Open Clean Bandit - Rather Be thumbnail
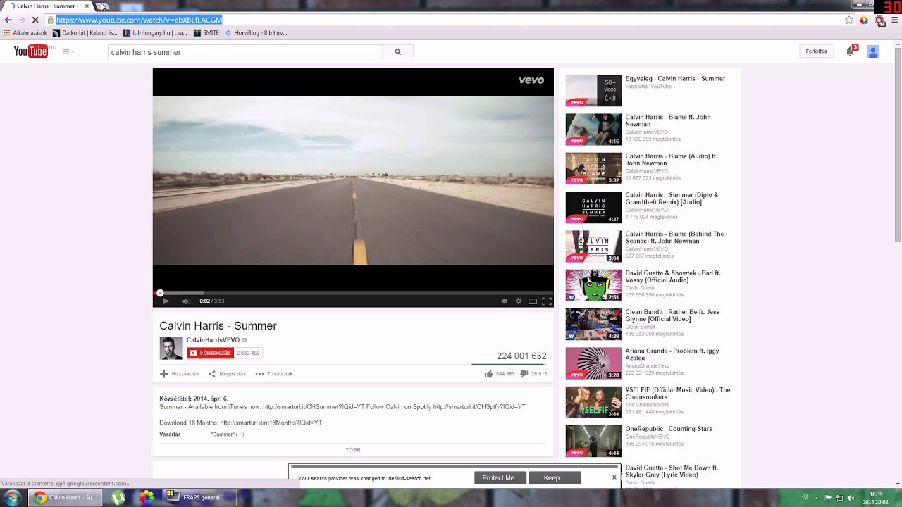Viewport: 902px width, 507px height. point(593,324)
